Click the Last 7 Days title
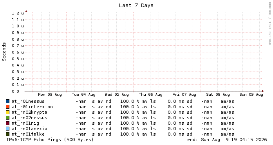Image resolution: width=273 pixels, height=145 pixels. click(136, 5)
